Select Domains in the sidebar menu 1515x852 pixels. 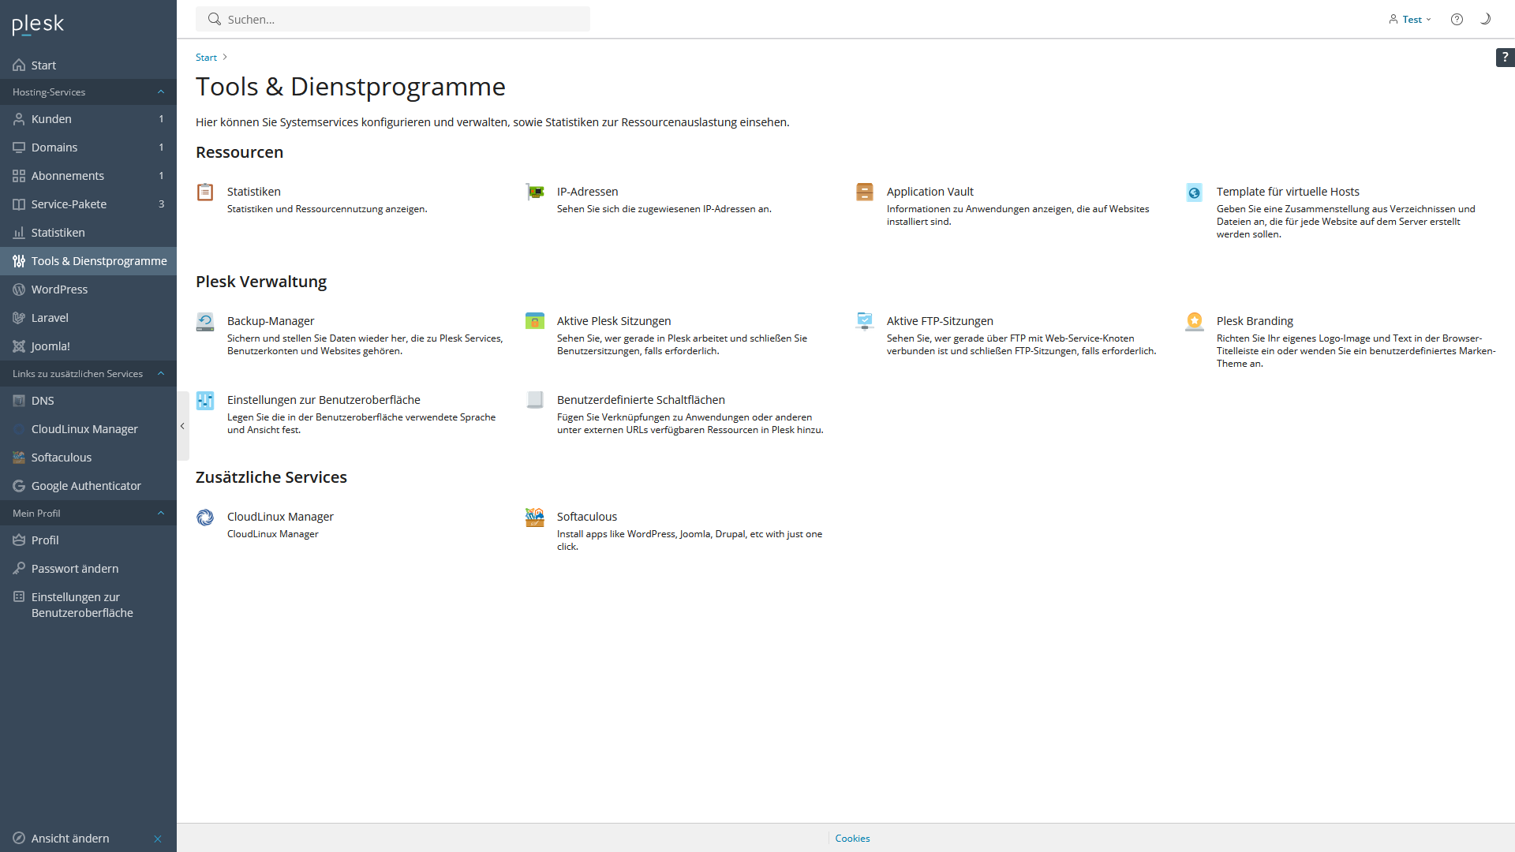click(54, 147)
